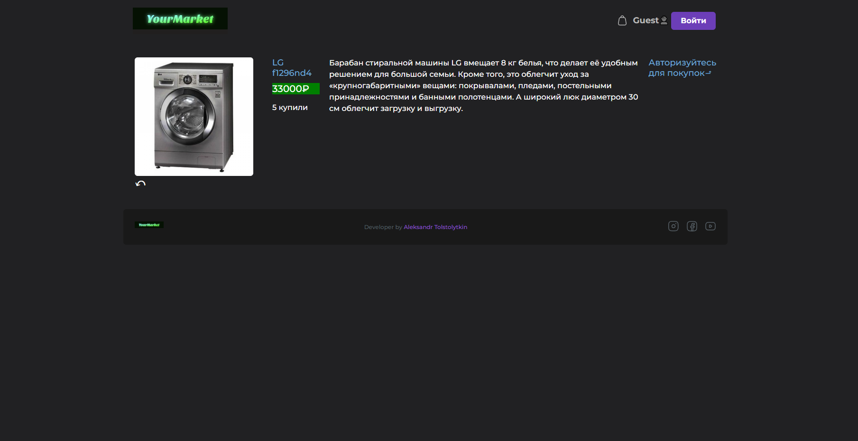Open the YouTube footer icon

[710, 226]
